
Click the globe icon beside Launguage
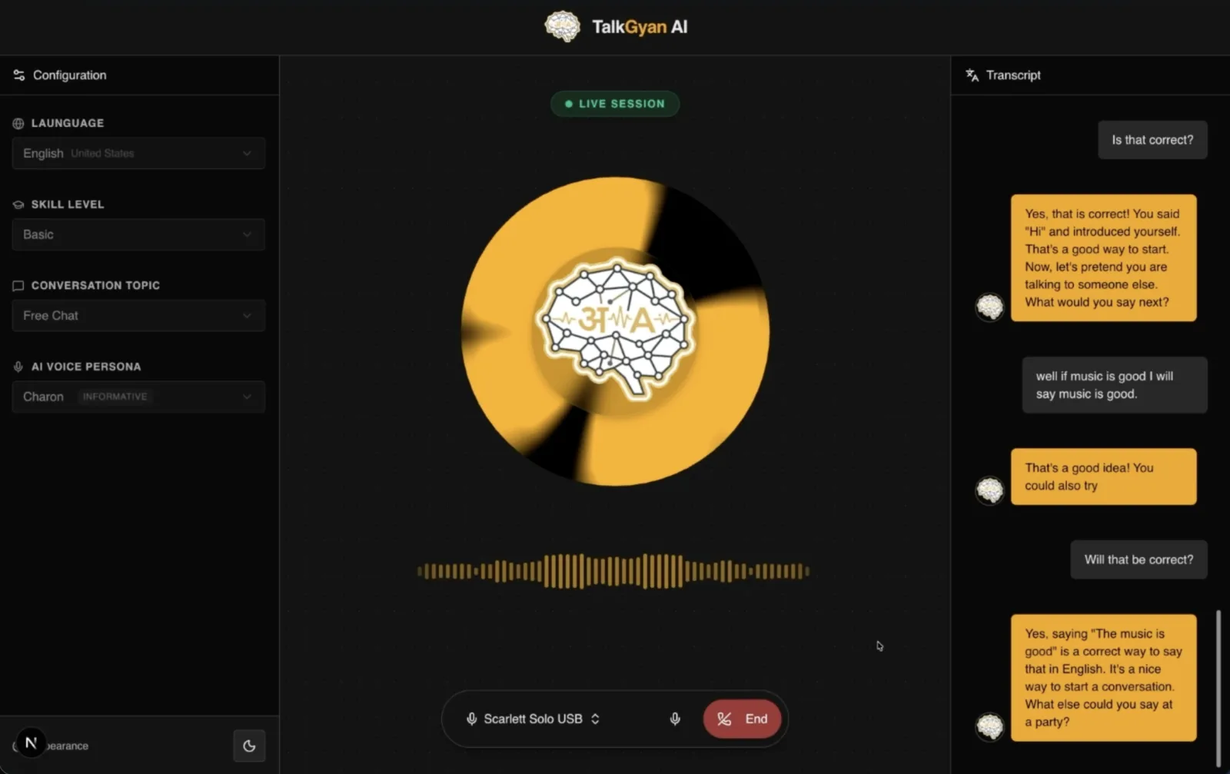click(18, 123)
